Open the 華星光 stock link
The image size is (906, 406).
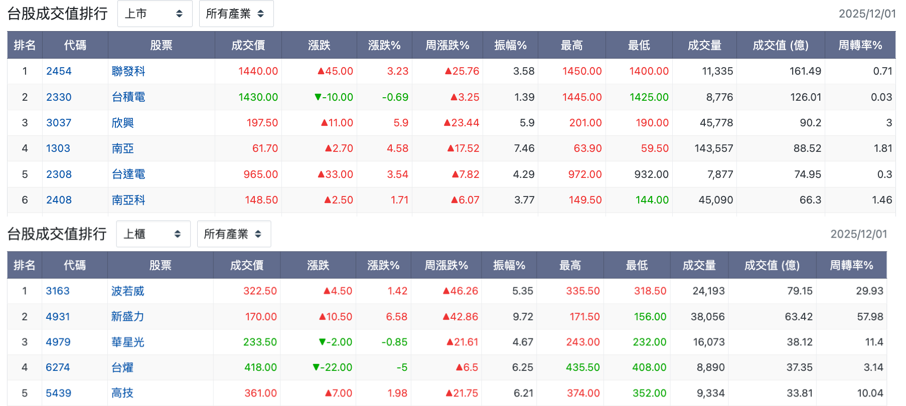[x=127, y=342]
